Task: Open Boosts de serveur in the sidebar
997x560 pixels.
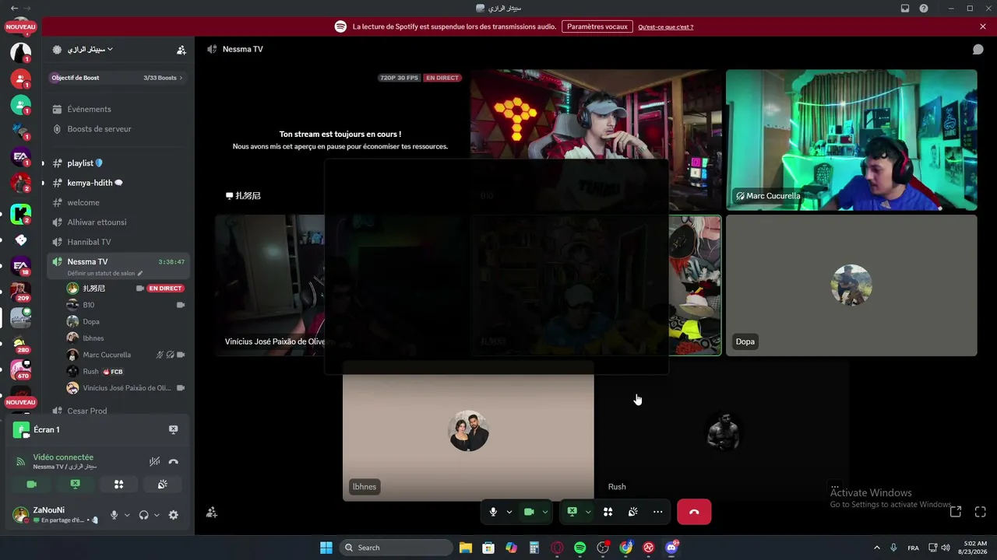Action: 118,129
